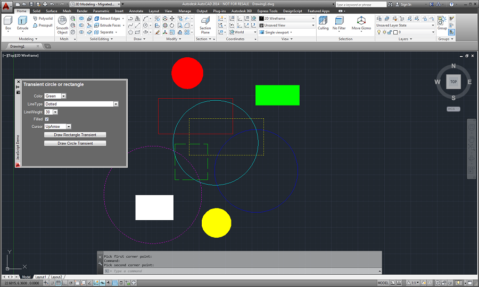This screenshot has height=287, width=479.
Task: Switch to the Annotate ribbon tab
Action: 136,11
